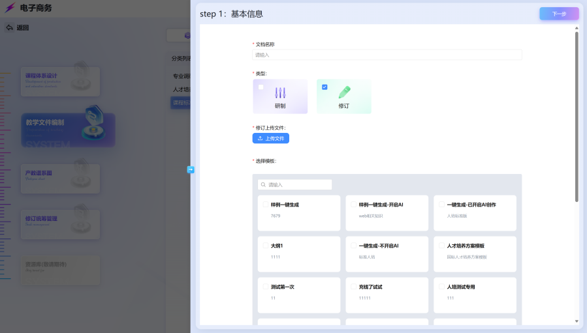587x333 pixels.
Task: Click the scrollbar up arrow
Action: pyautogui.click(x=577, y=28)
